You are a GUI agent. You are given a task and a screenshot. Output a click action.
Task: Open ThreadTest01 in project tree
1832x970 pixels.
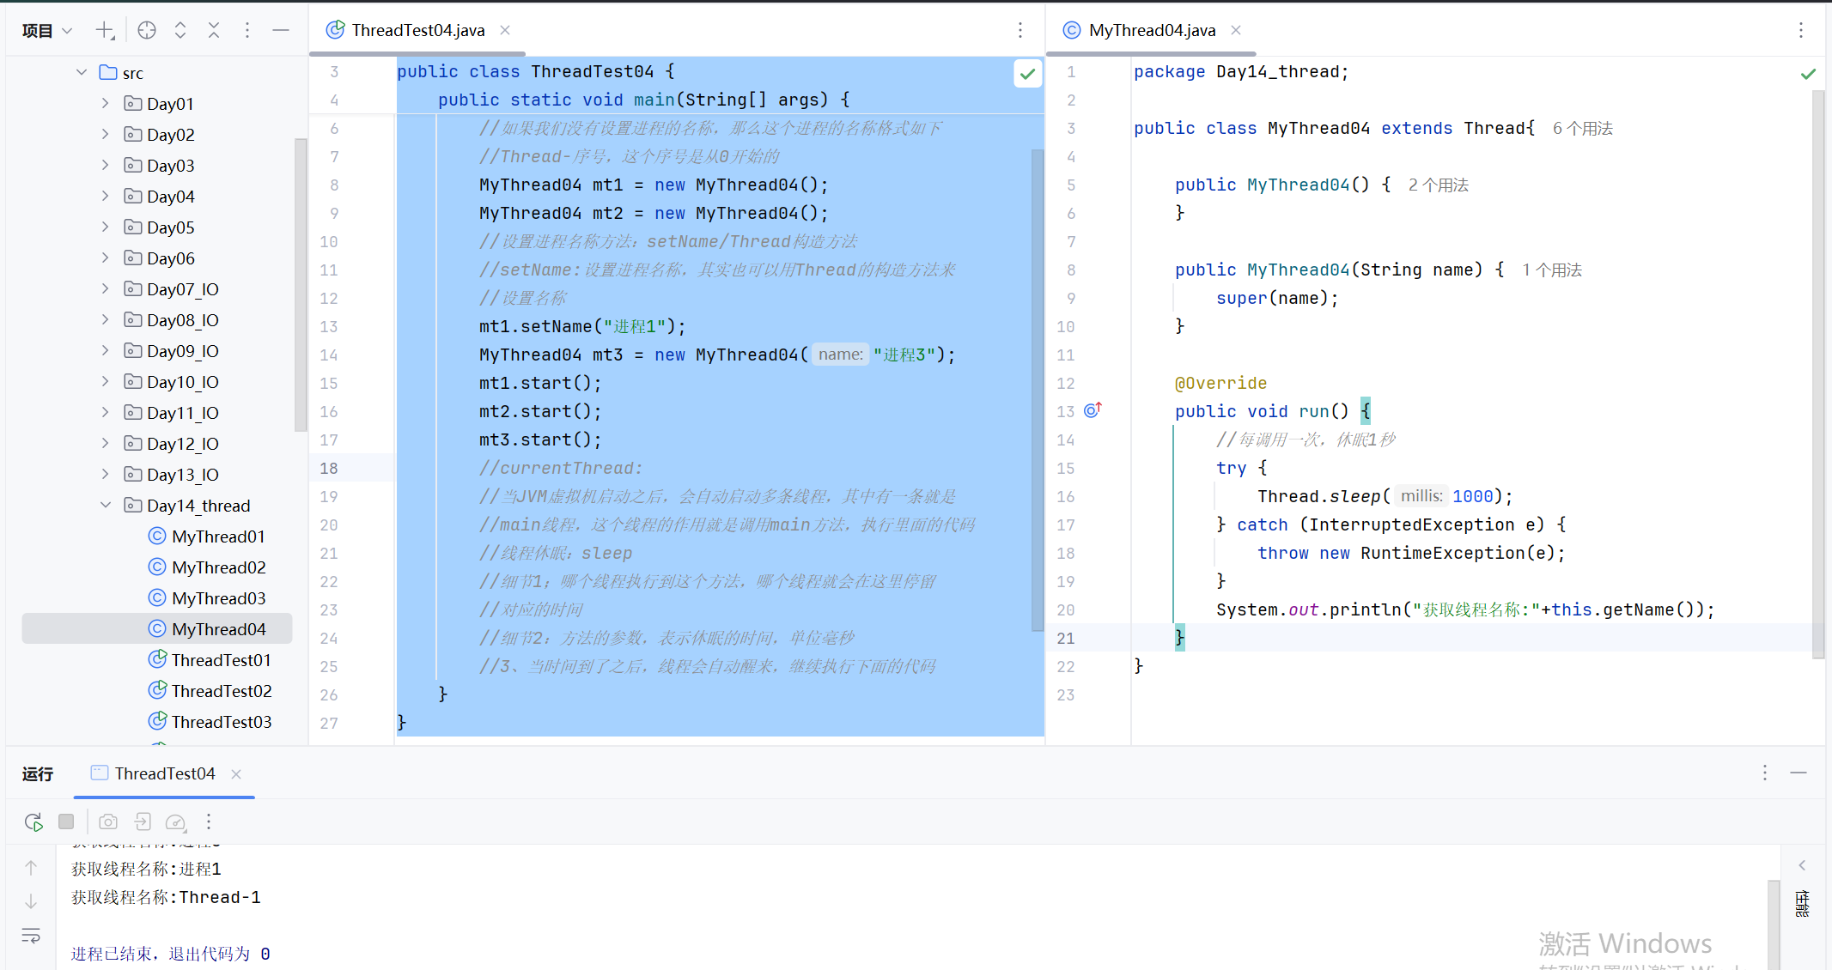click(210, 660)
